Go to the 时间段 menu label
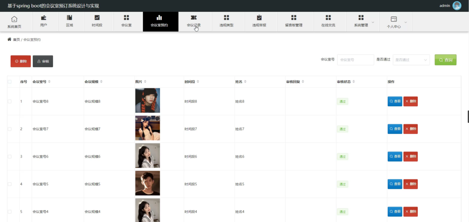 click(97, 25)
